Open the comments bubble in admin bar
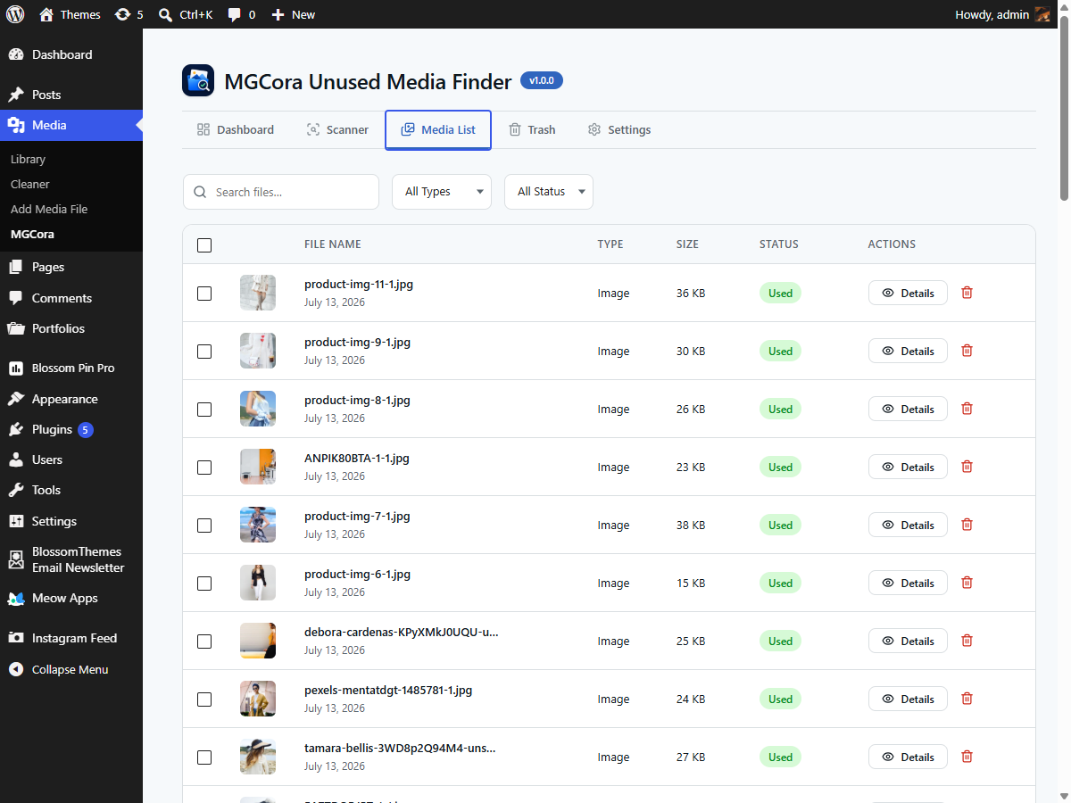 pos(241,14)
